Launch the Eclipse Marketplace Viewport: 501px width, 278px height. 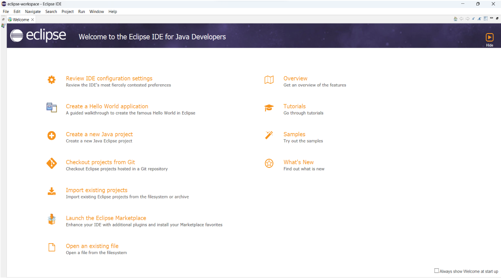(x=106, y=218)
